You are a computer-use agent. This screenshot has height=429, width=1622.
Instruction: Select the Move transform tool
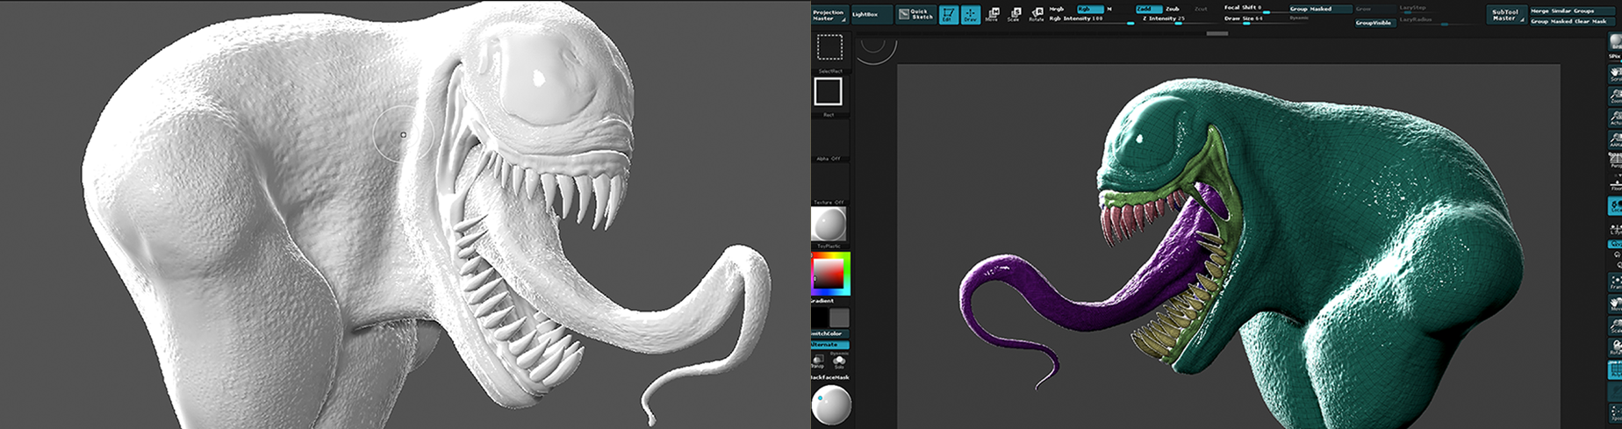(992, 14)
